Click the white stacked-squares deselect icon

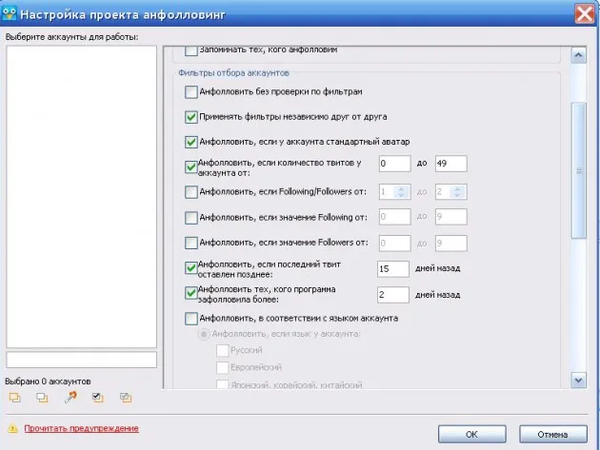(42, 398)
